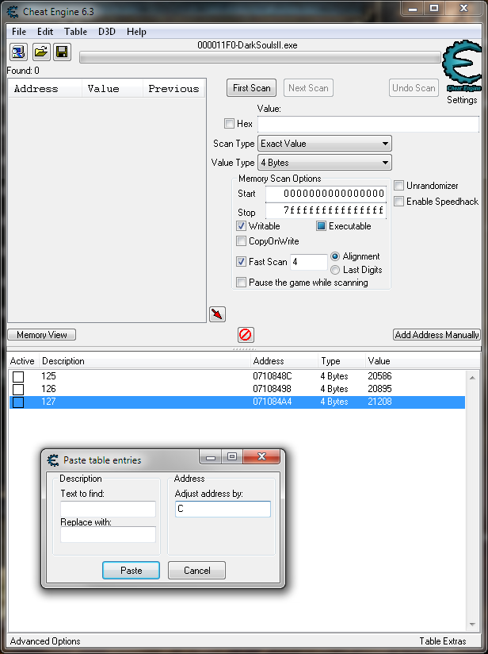Click Cheat Engine icon in main title bar
Image resolution: width=488 pixels, height=654 pixels.
pos(13,11)
